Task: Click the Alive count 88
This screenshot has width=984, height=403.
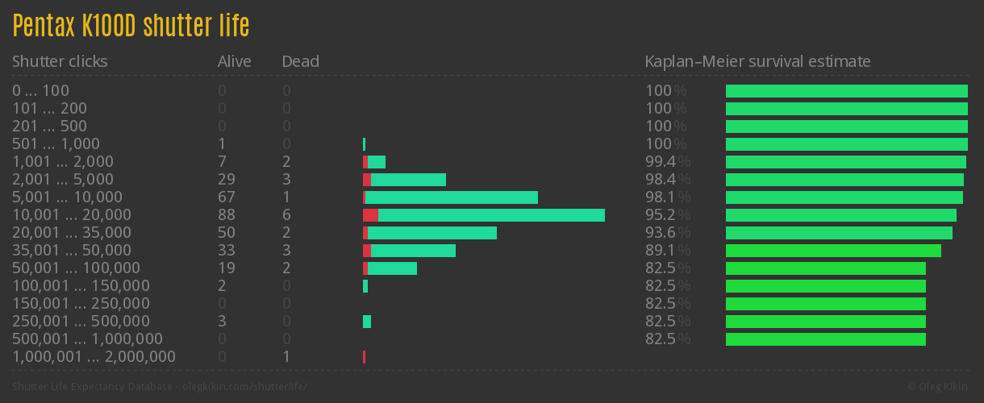Action: click(x=227, y=215)
